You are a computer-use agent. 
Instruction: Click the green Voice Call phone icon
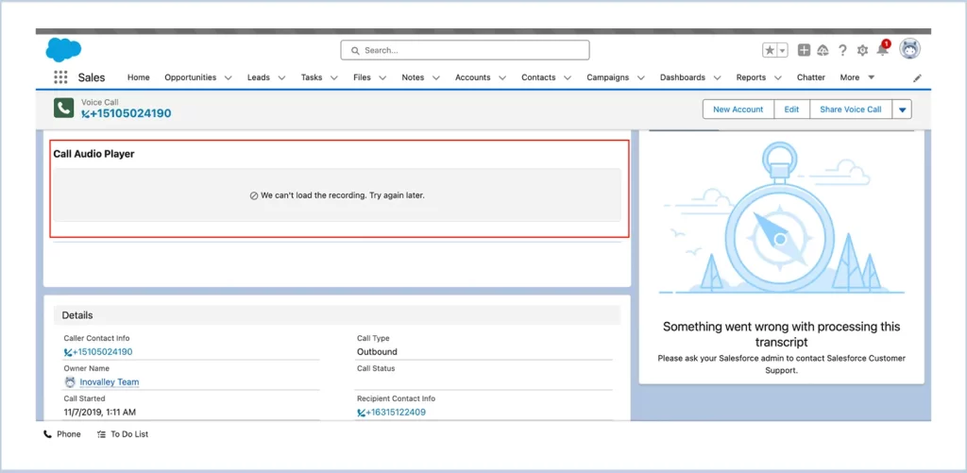tap(63, 108)
